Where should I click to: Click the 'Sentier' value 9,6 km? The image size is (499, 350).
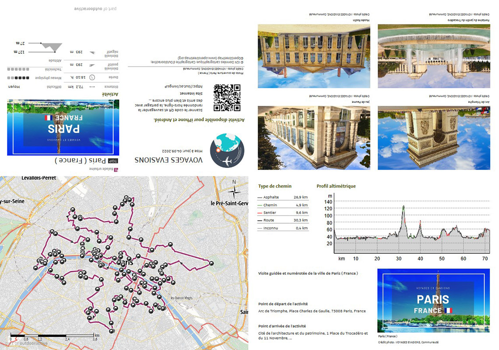(x=302, y=213)
